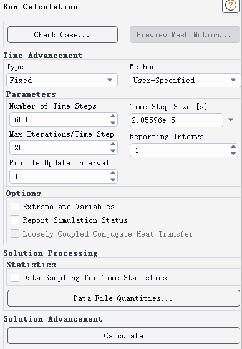Decrease Reporting Interval with down arrow
The height and width of the screenshot is (349, 242).
pos(233,154)
